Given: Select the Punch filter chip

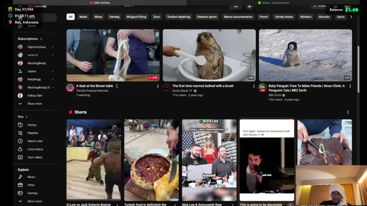Looking at the screenshot, I should (264, 17).
